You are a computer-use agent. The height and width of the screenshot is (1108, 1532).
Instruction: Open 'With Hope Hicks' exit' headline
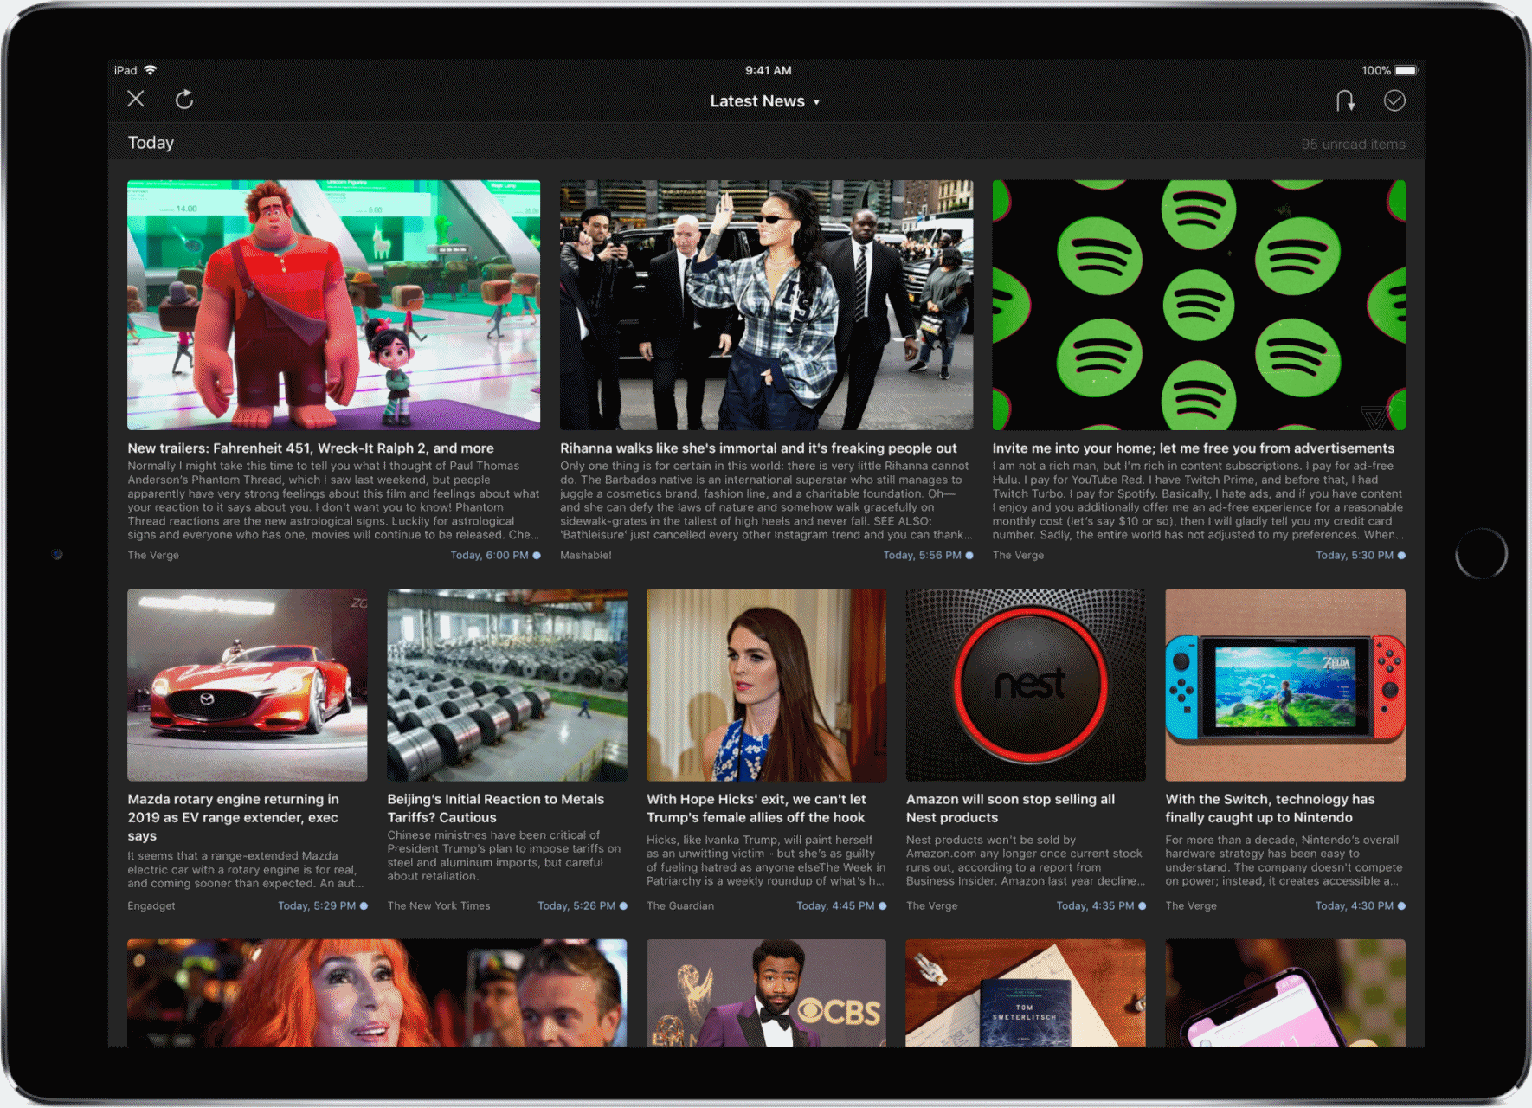click(x=756, y=808)
